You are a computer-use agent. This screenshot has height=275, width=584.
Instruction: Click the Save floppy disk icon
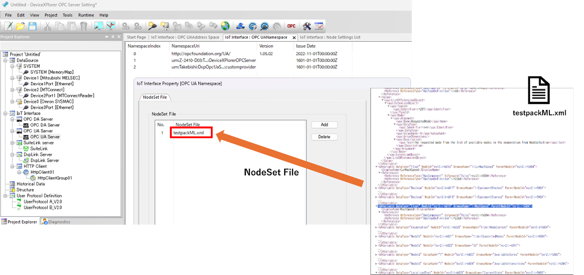pos(32,26)
